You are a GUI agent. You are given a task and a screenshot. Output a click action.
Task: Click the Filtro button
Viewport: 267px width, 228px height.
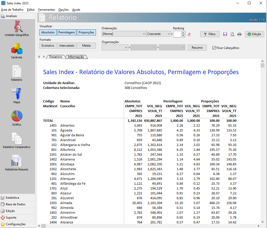coord(210,34)
